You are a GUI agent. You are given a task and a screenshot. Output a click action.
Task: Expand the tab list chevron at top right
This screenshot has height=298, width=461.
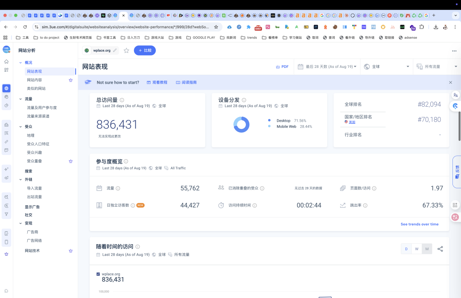click(x=455, y=15)
